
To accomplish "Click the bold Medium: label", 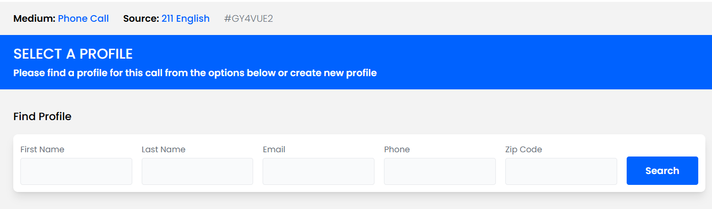I will (x=34, y=18).
